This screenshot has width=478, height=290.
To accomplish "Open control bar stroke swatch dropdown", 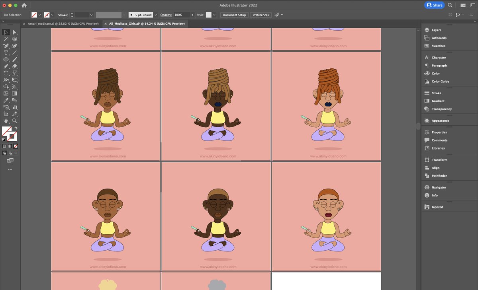I will point(52,15).
